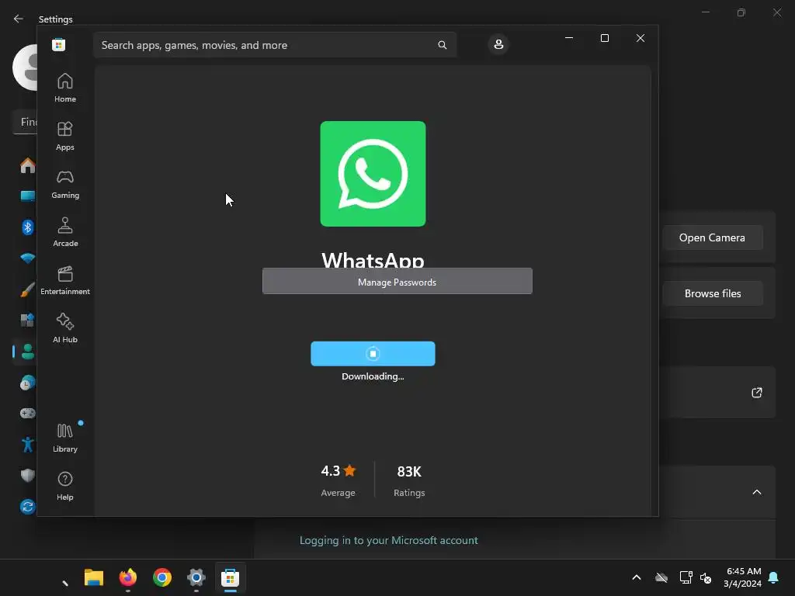Click Browse files button in Settings
This screenshot has height=596, width=795.
pos(712,293)
